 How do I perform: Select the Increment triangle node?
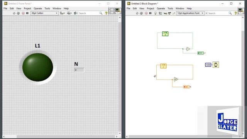coord(176,79)
